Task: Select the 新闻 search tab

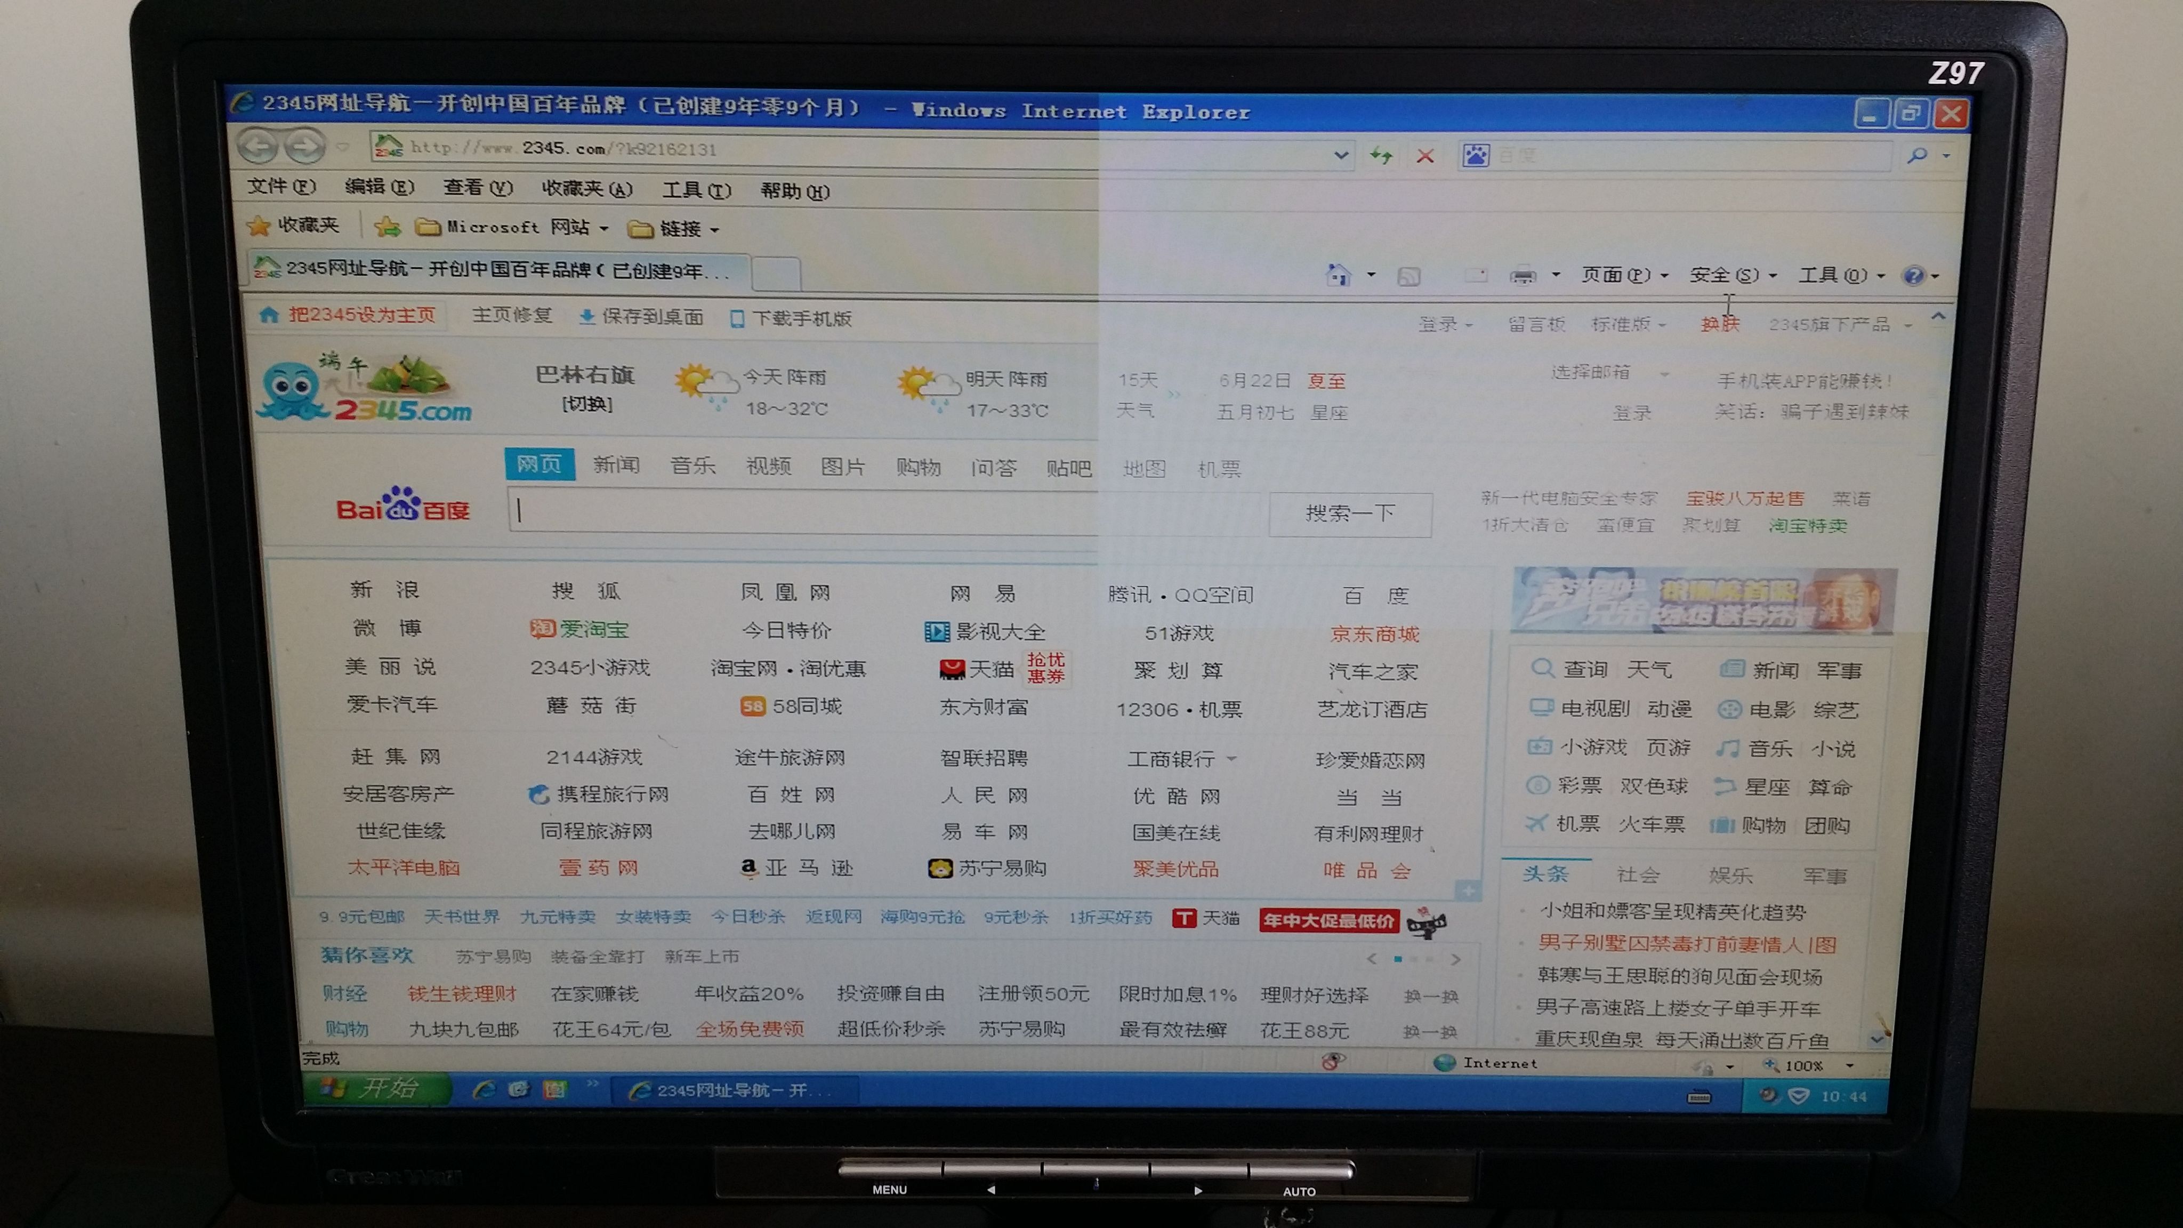Action: [616, 464]
